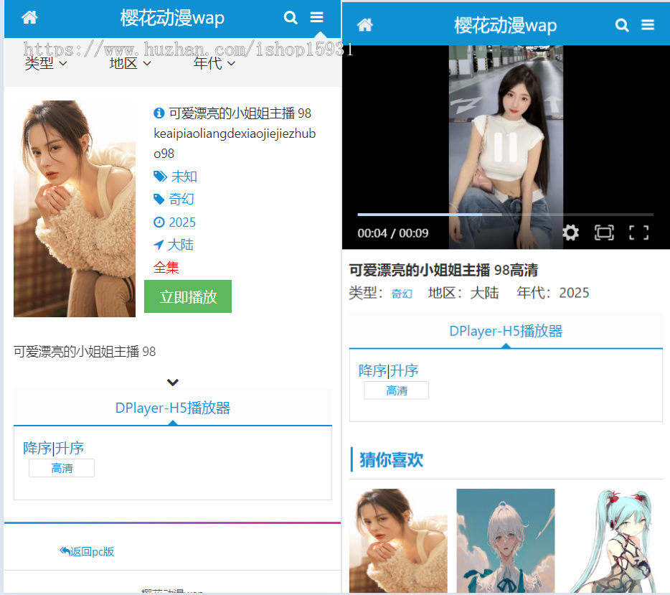Click the poster image of the woman in sweater

click(x=75, y=209)
